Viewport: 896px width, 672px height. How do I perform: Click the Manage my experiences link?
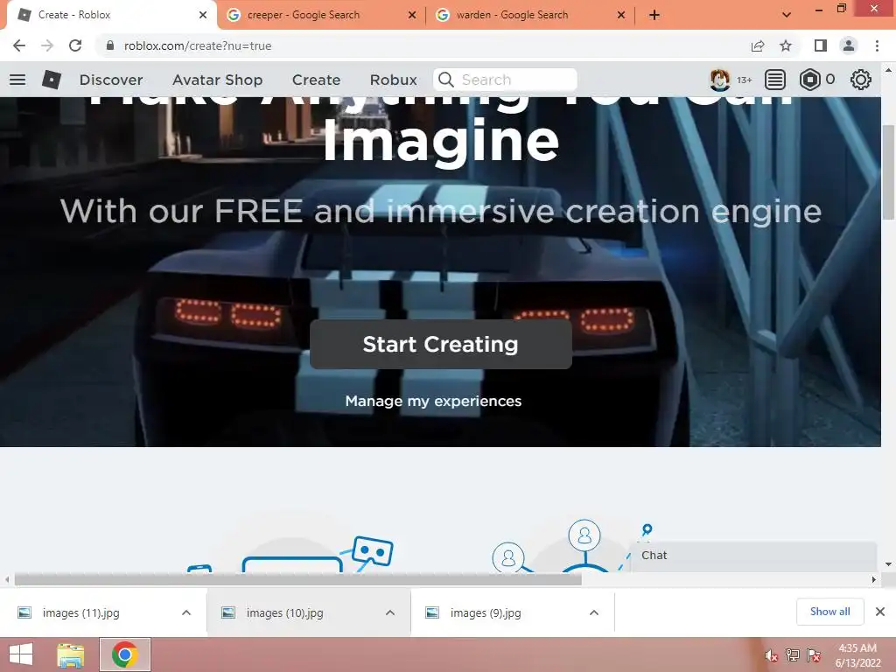click(433, 401)
